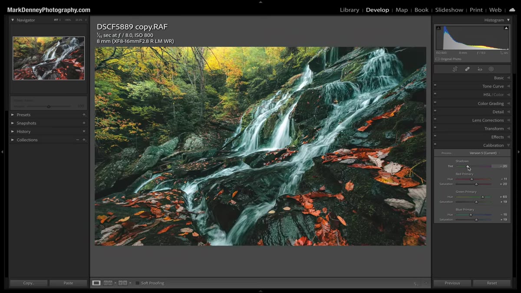The image size is (521, 293).
Task: Expand the HSL / Color panel
Action: click(508, 94)
